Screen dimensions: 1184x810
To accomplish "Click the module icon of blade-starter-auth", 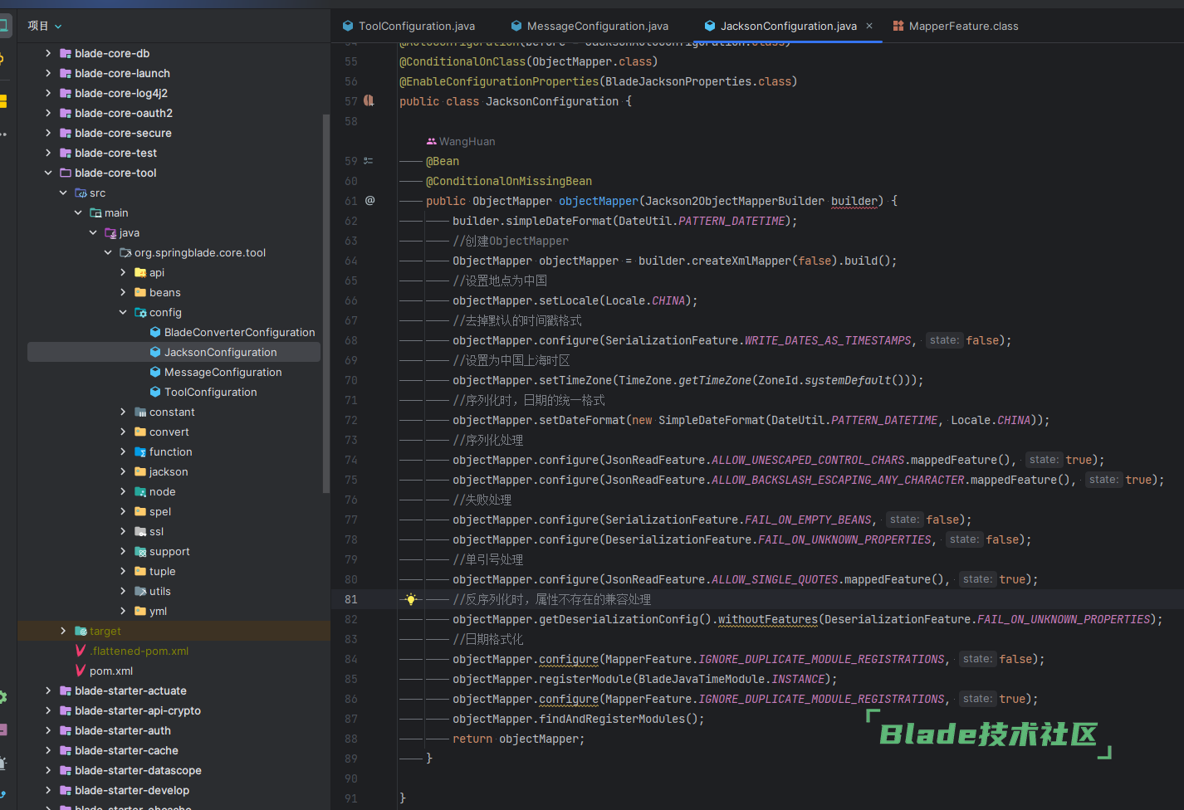I will [x=66, y=730].
